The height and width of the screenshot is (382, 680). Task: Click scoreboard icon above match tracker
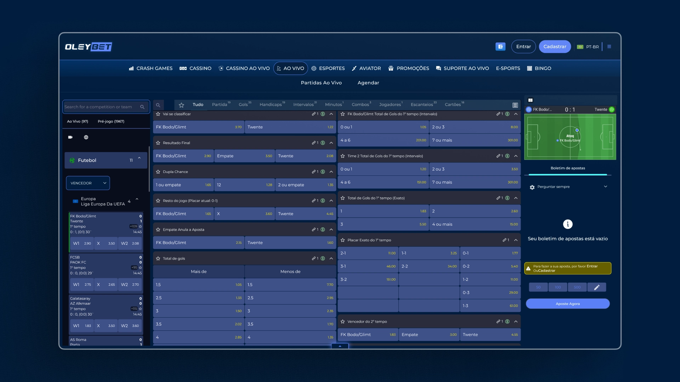[531, 100]
